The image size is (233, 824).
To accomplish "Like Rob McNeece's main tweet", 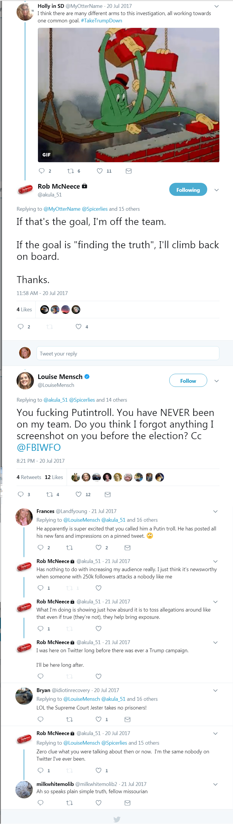I will 79,327.
